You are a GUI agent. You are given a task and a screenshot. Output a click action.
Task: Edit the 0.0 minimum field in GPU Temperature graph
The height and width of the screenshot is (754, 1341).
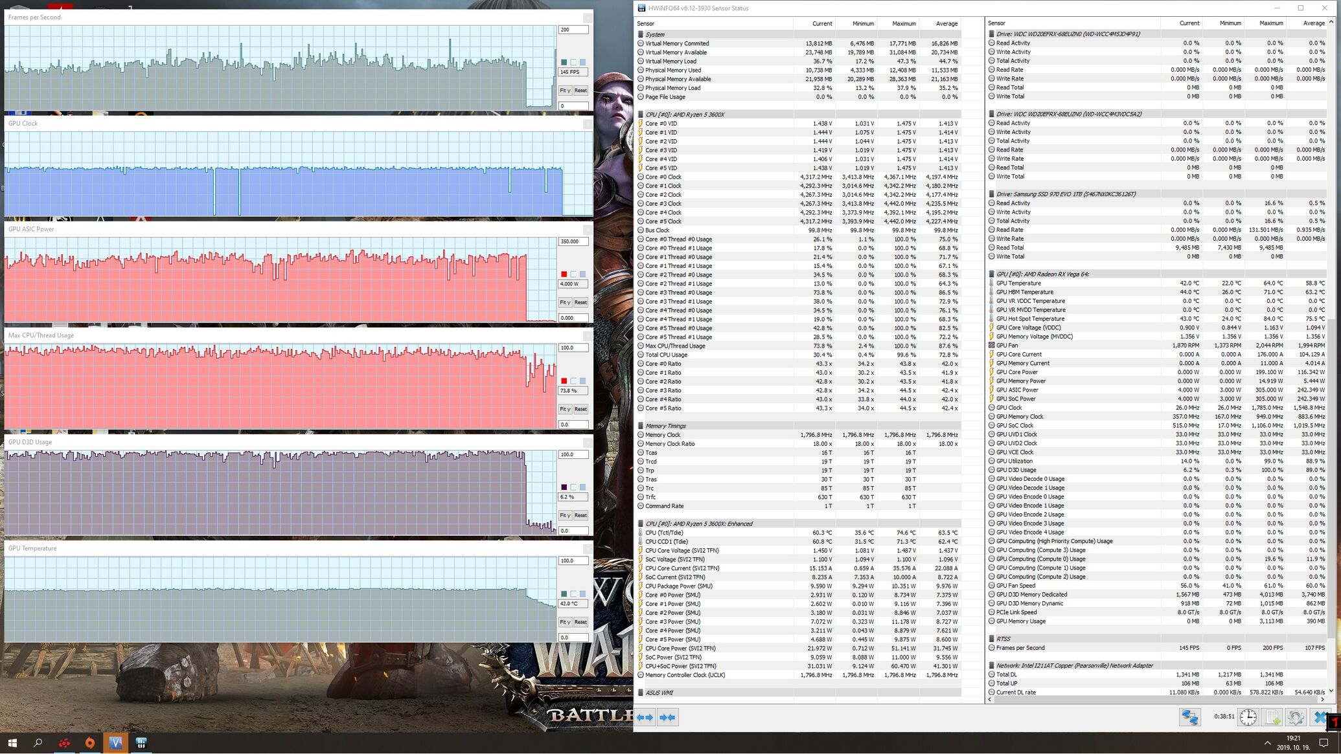(x=573, y=638)
